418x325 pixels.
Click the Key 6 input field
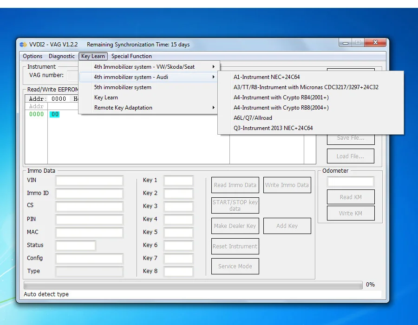coord(178,245)
